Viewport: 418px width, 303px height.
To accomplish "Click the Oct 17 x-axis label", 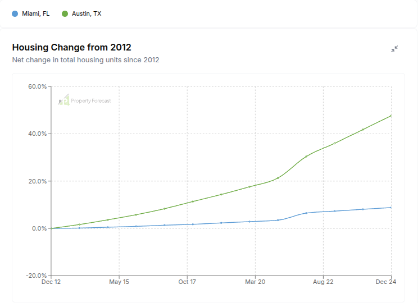I will coord(187,282).
